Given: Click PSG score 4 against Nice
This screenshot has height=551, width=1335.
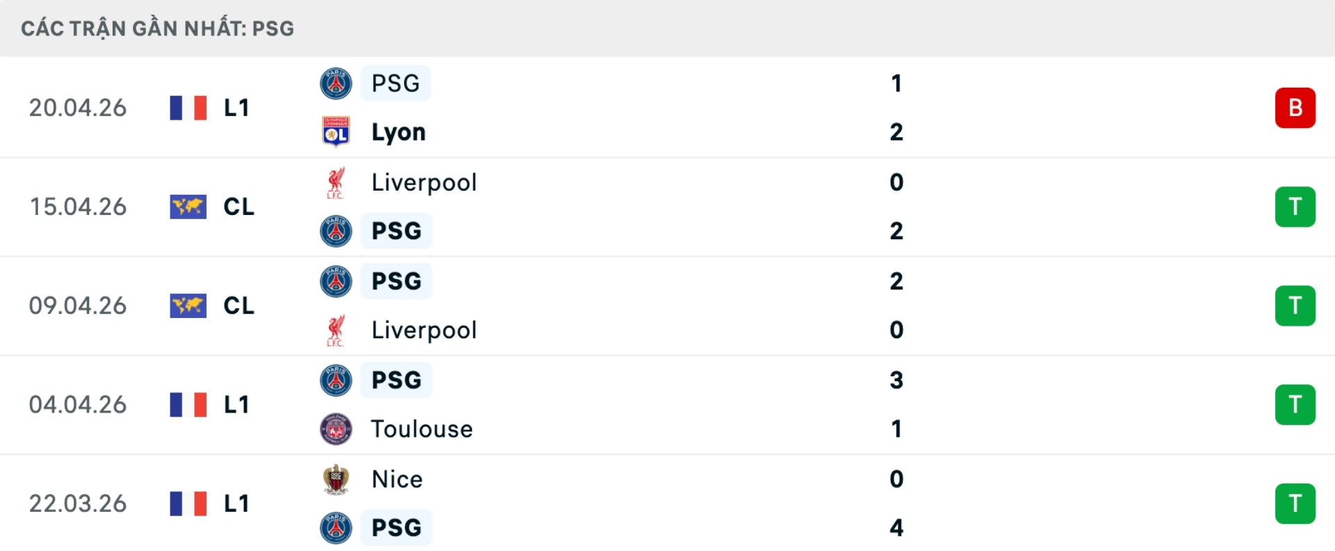Looking at the screenshot, I should pos(896,528).
